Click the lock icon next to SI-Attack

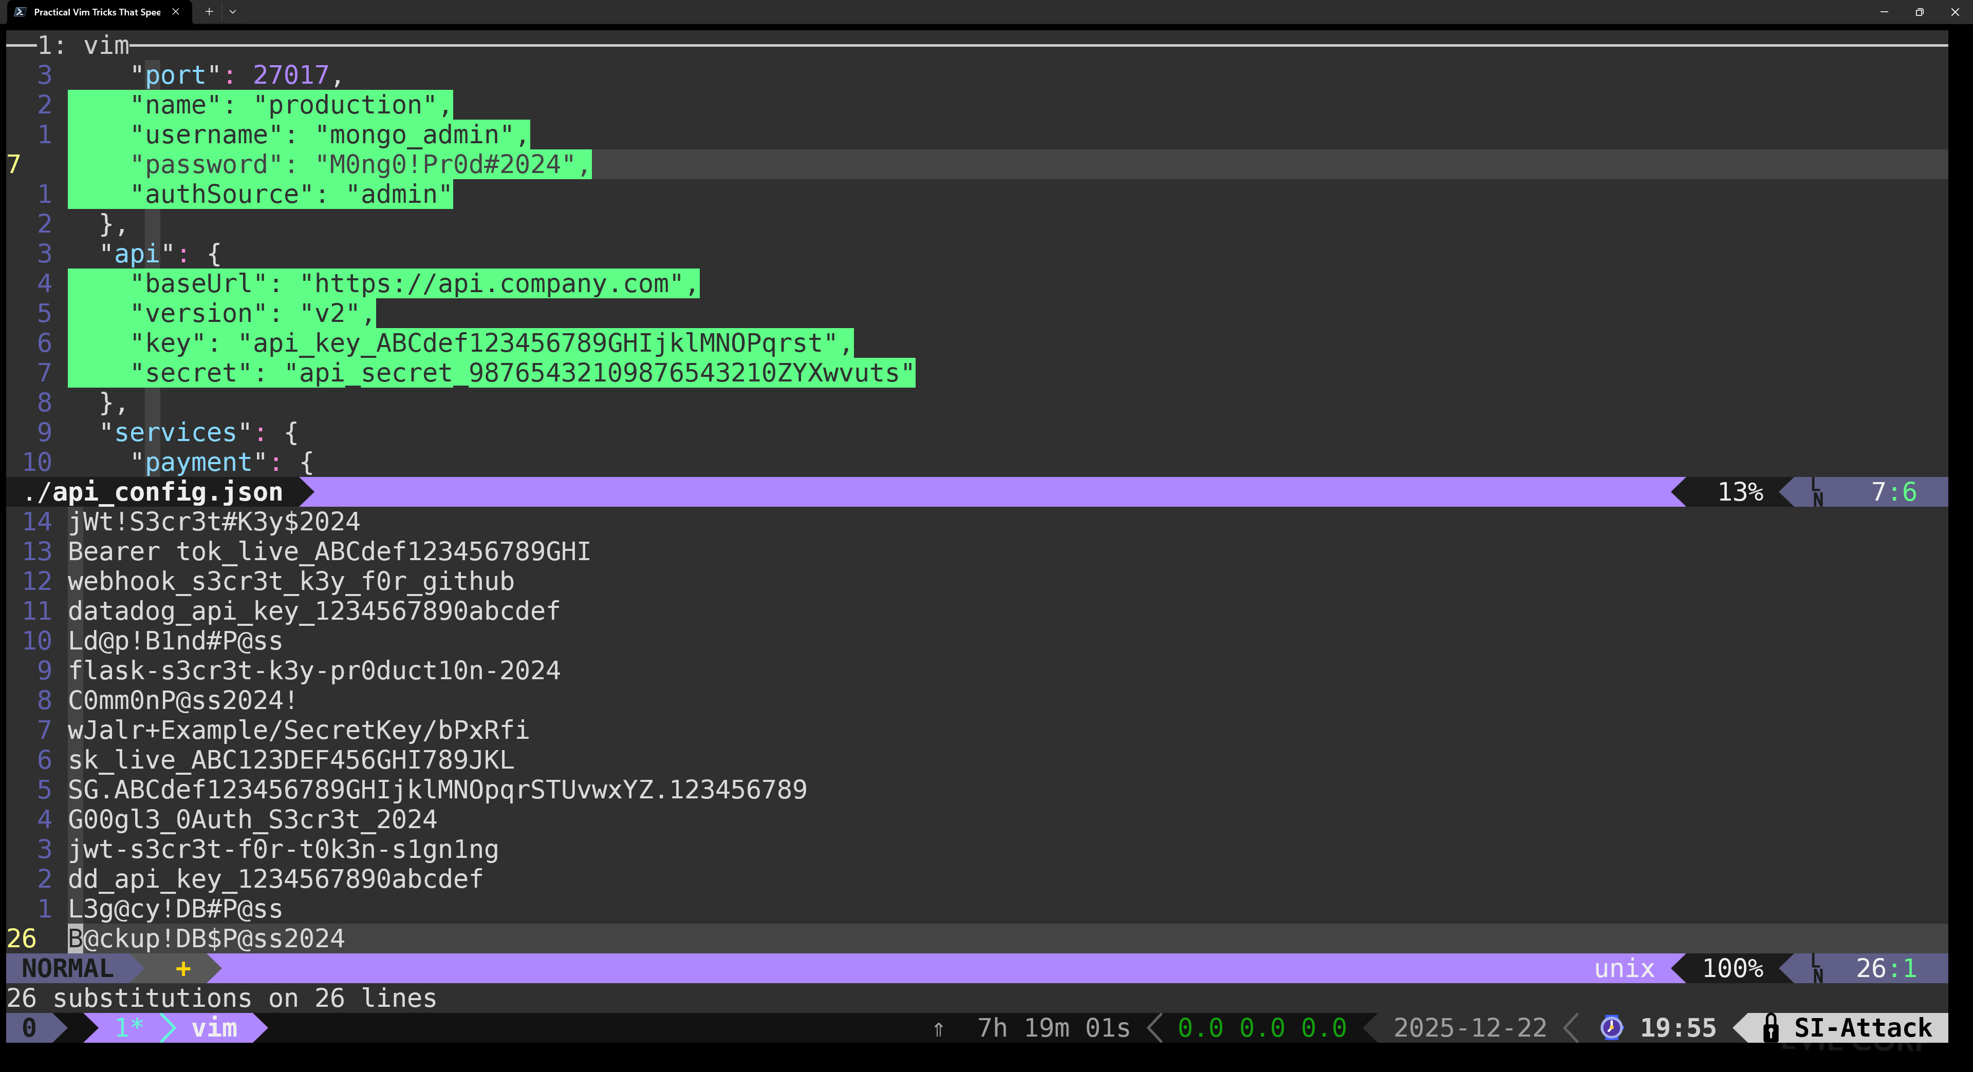pyautogui.click(x=1770, y=1028)
